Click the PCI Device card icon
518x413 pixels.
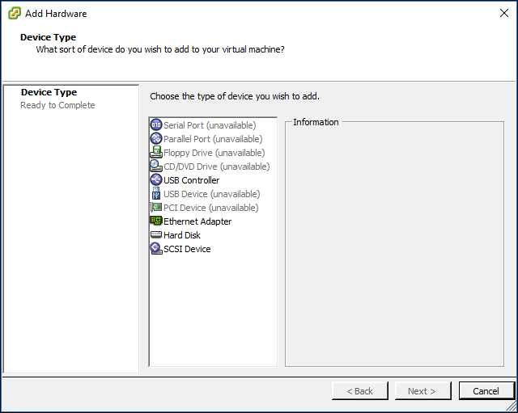coord(156,207)
